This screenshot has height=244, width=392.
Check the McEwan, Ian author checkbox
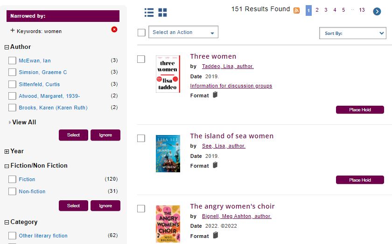pyautogui.click(x=13, y=61)
